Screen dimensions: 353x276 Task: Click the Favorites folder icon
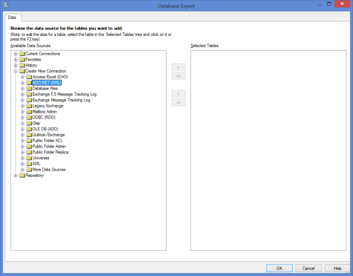coord(22,60)
